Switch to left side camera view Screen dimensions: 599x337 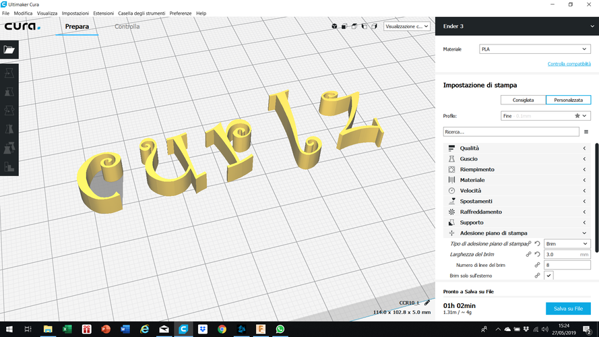(364, 26)
